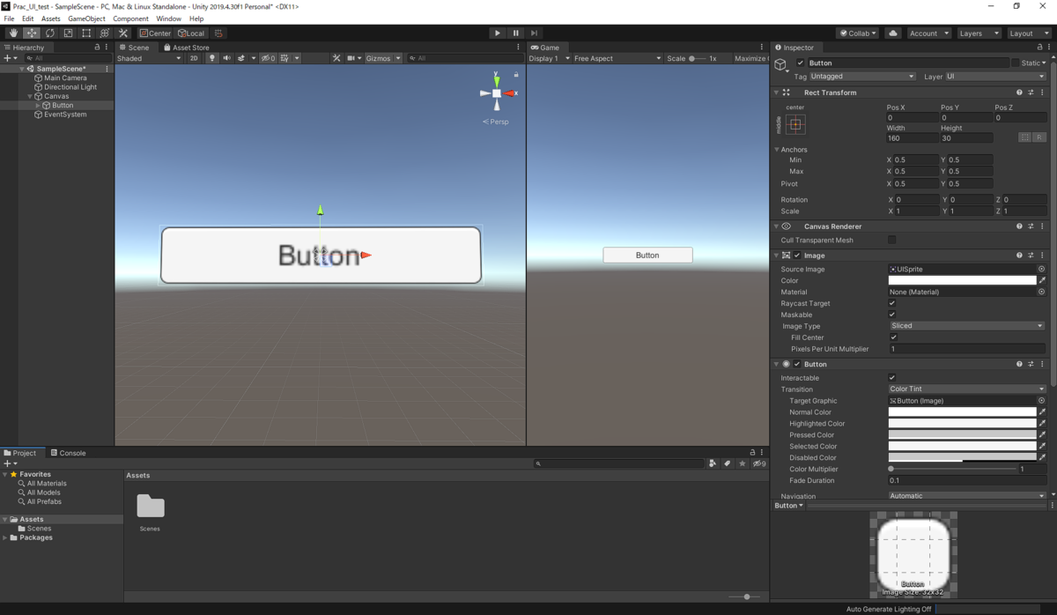
Task: Click the orientation gizmo in Scene view
Action: pos(497,93)
